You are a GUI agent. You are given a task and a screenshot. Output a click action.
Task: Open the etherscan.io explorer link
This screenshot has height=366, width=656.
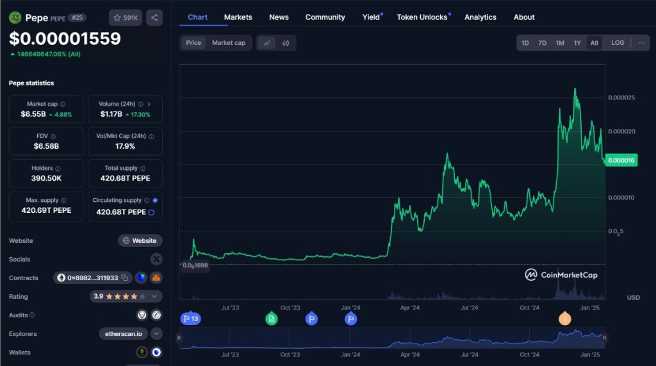tap(124, 334)
